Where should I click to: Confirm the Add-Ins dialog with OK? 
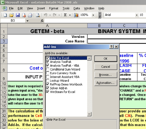coord(106,59)
